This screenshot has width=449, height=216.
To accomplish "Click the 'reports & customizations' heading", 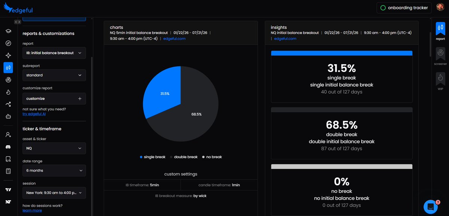I will (49, 33).
